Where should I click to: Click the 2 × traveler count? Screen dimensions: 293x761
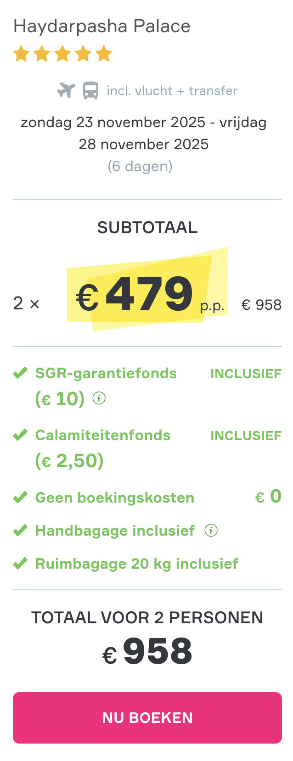[x=26, y=303]
